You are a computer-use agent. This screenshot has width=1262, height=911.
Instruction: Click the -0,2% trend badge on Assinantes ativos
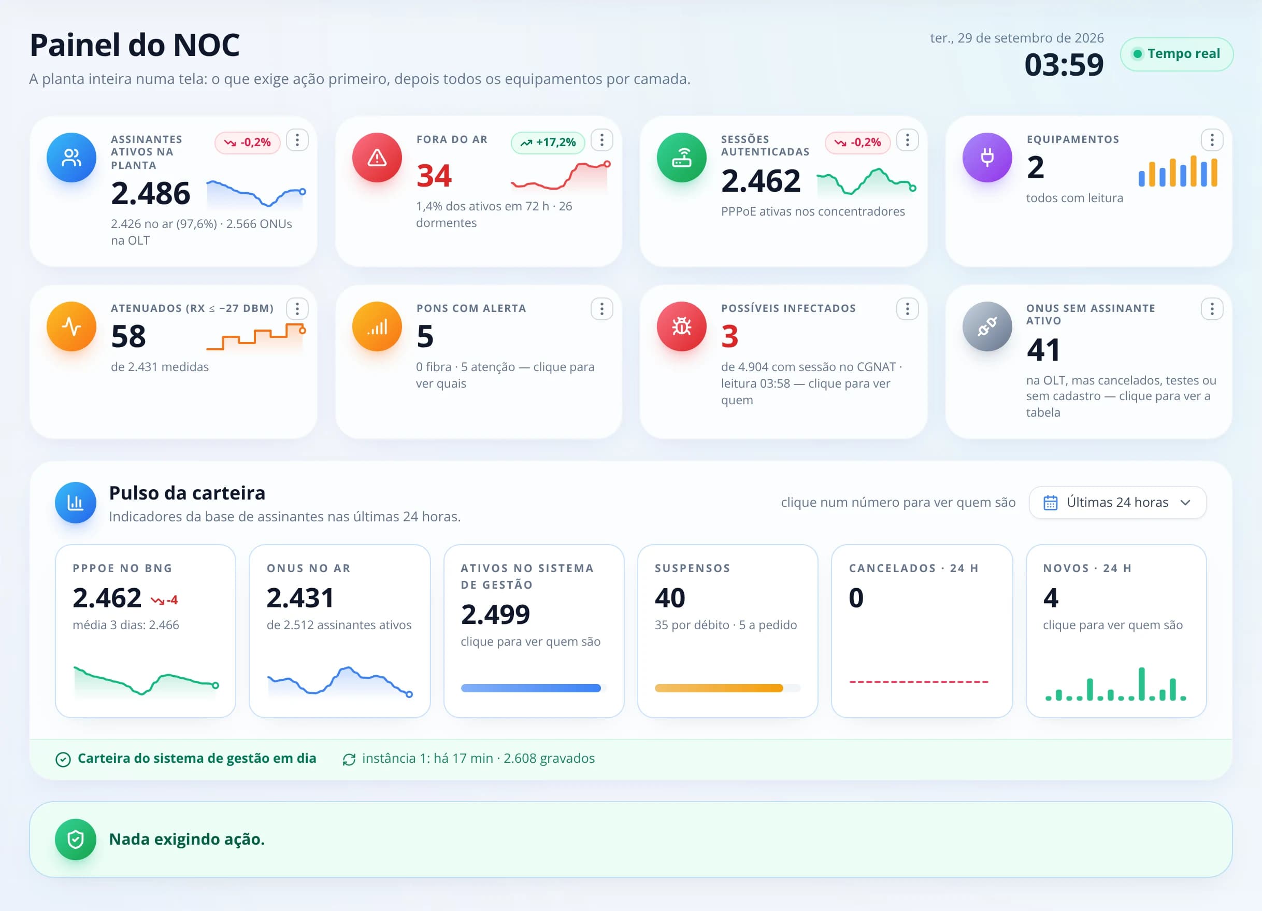[247, 143]
